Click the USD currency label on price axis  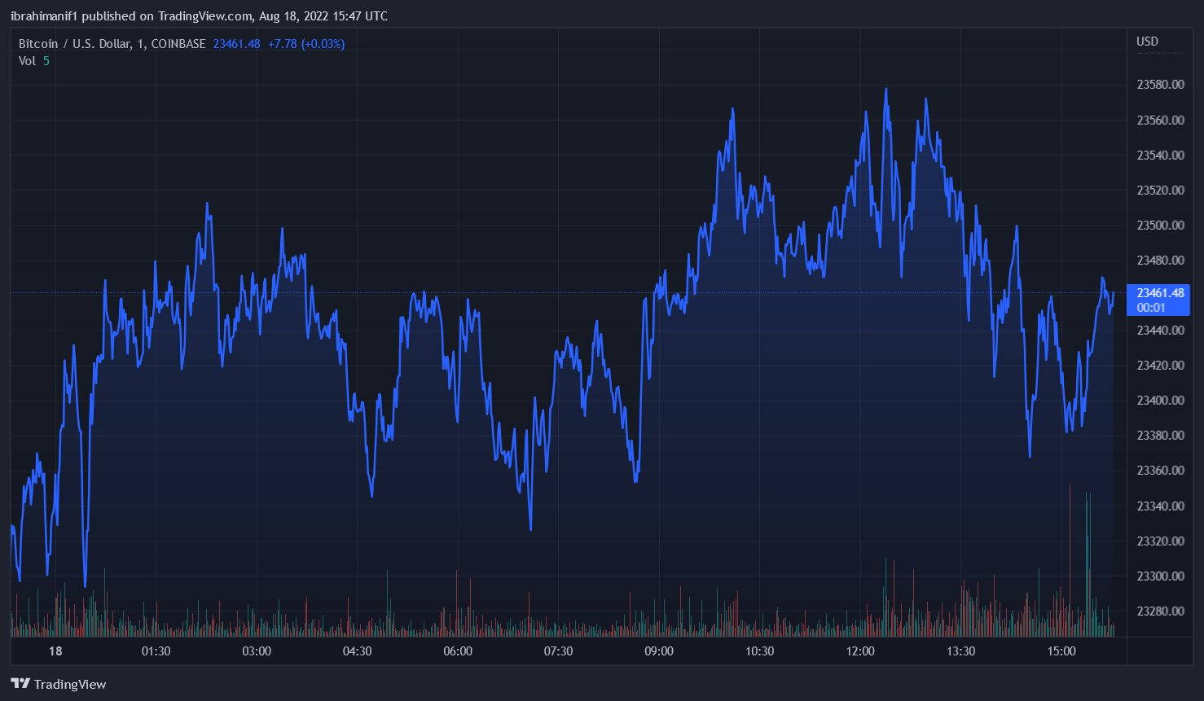1147,42
